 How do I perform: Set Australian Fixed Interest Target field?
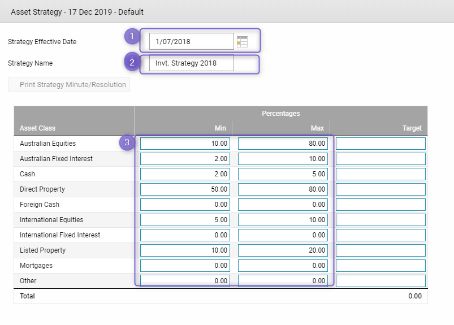(381, 159)
